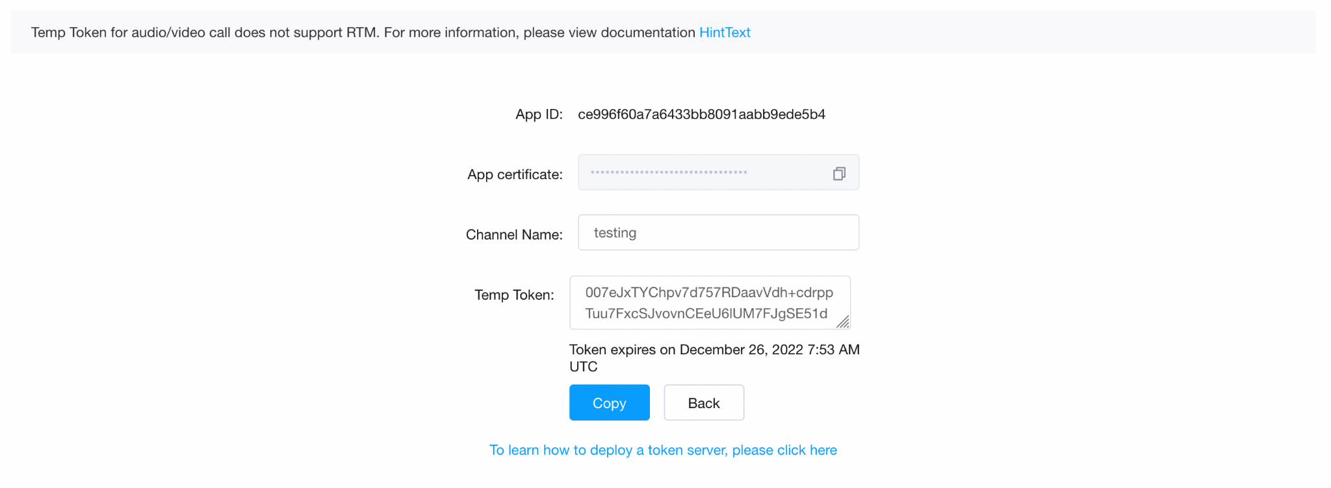Click the "UTC" text below the expiry date
The width and height of the screenshot is (1331, 488).
click(583, 367)
